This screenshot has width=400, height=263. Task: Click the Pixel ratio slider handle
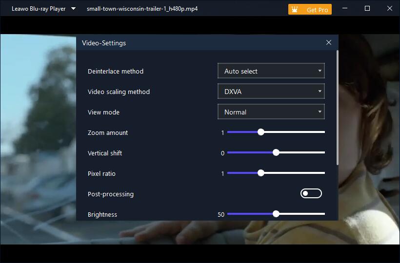click(261, 173)
